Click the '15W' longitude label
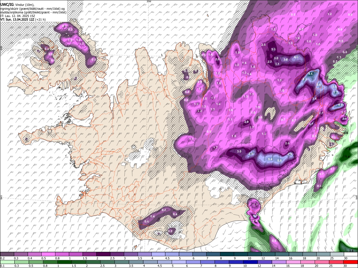The width and height of the screenshot is (358, 268). point(296,1)
